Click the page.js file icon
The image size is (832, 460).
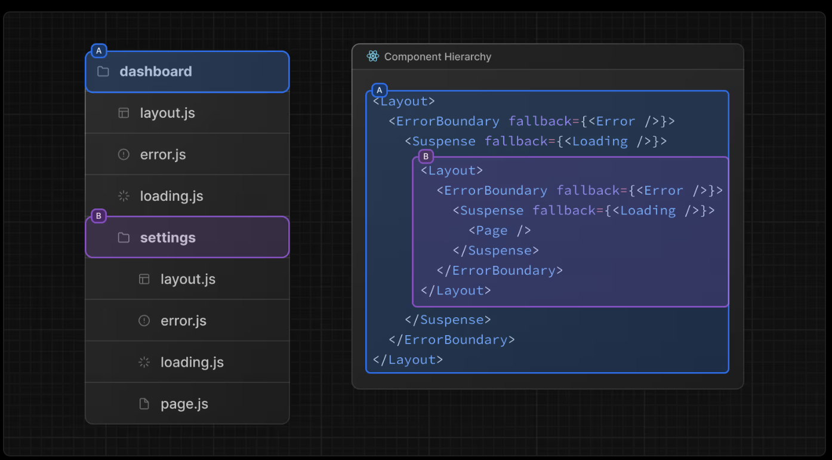coord(144,404)
